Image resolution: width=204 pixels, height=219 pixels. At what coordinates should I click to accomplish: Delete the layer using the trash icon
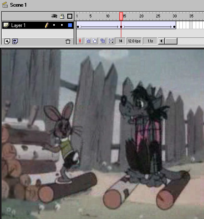pyautogui.click(x=68, y=41)
